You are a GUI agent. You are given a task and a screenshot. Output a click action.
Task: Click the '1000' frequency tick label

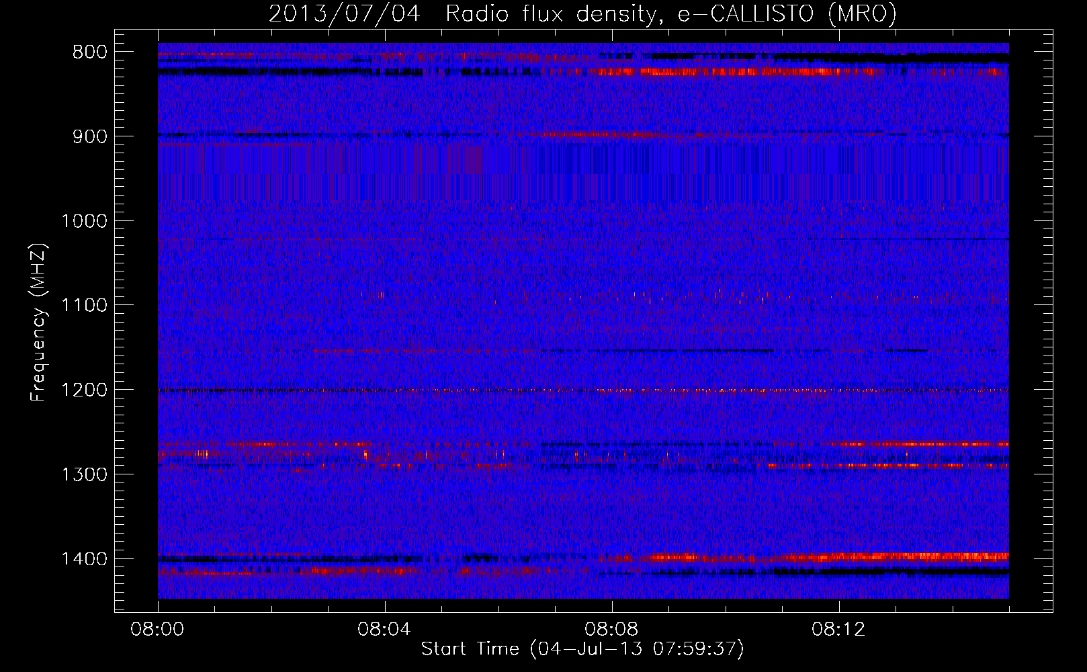[84, 221]
